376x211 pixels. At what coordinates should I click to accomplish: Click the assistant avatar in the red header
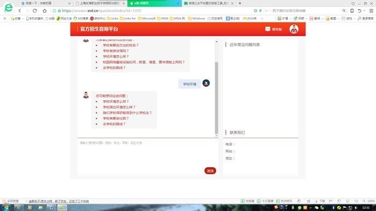pyautogui.click(x=294, y=29)
